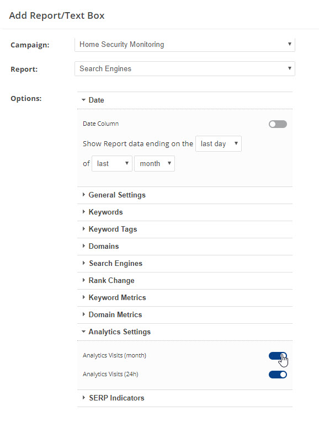Expand SERP Indicators section
Image resolution: width=319 pixels, height=422 pixels.
[185, 398]
